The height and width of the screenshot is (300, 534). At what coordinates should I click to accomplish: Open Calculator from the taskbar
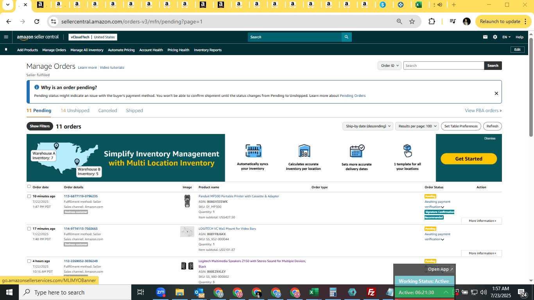pos(333,292)
